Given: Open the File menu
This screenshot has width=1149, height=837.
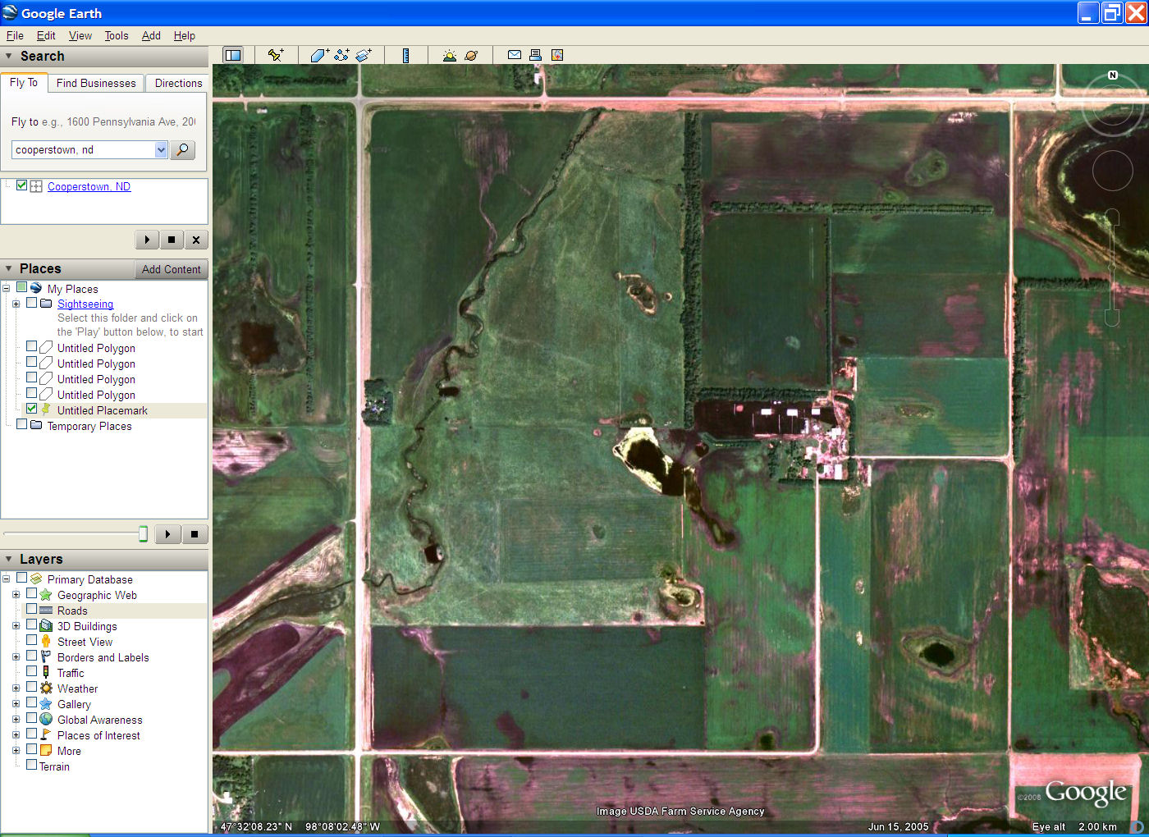Looking at the screenshot, I should pos(15,35).
